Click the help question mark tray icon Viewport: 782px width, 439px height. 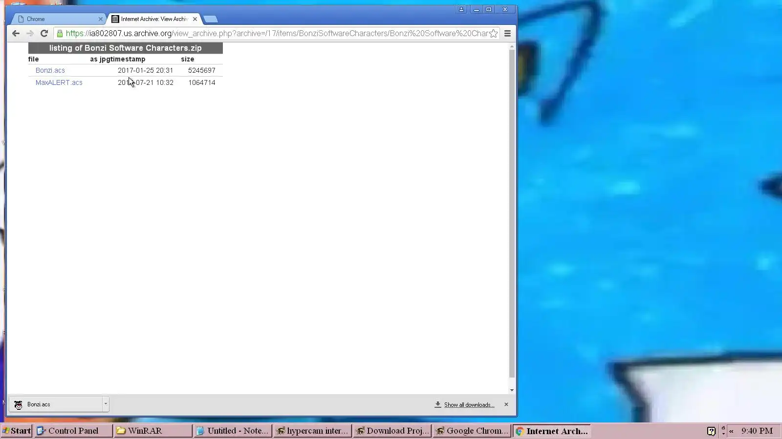(x=712, y=431)
